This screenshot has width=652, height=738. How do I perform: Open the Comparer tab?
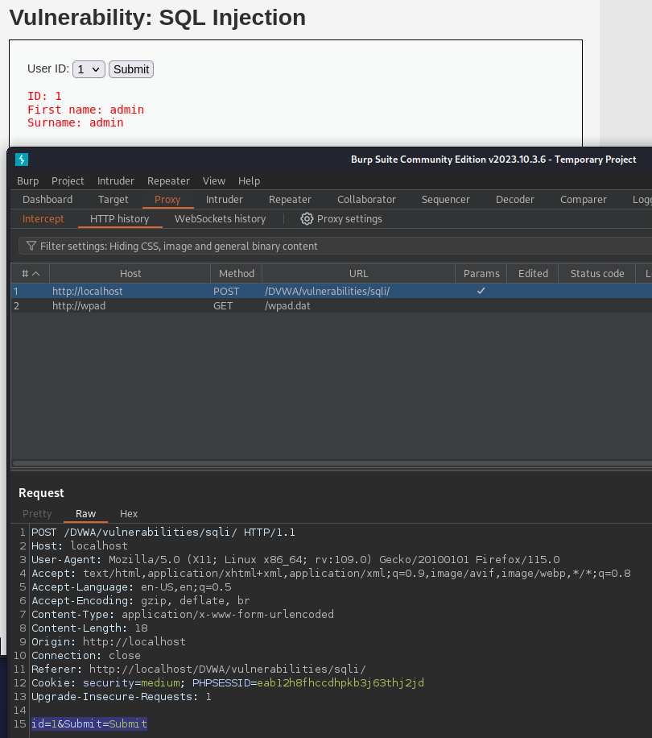(584, 200)
